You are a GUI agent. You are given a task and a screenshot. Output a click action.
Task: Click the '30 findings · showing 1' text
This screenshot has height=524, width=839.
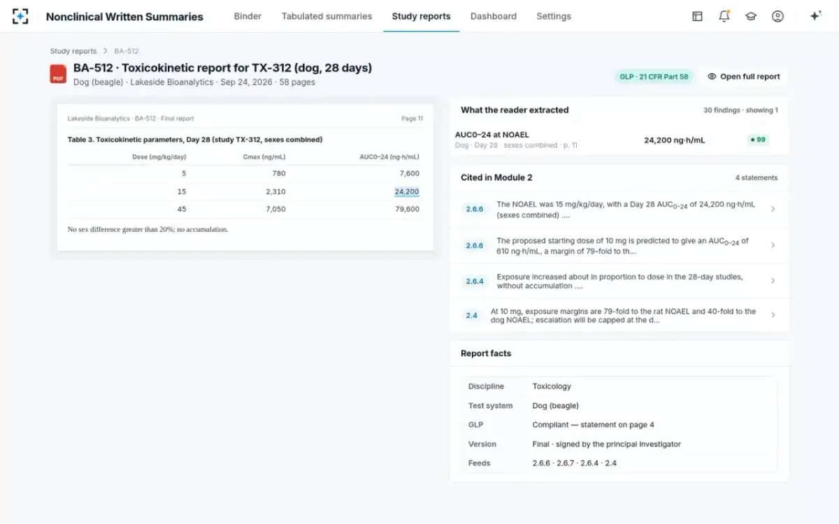[740, 110]
